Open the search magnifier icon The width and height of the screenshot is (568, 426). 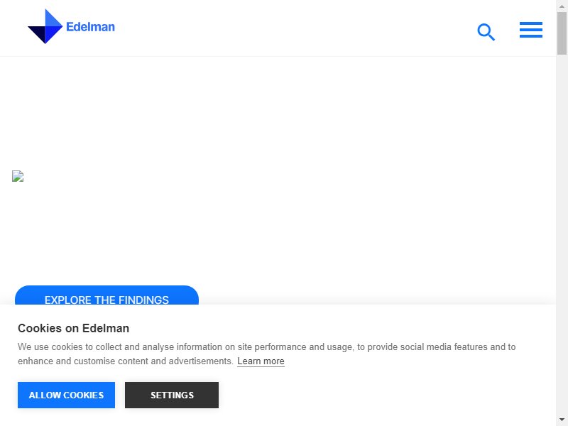point(486,32)
